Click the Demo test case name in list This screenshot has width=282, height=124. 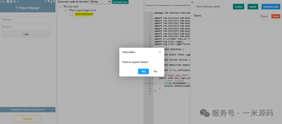[197, 16]
